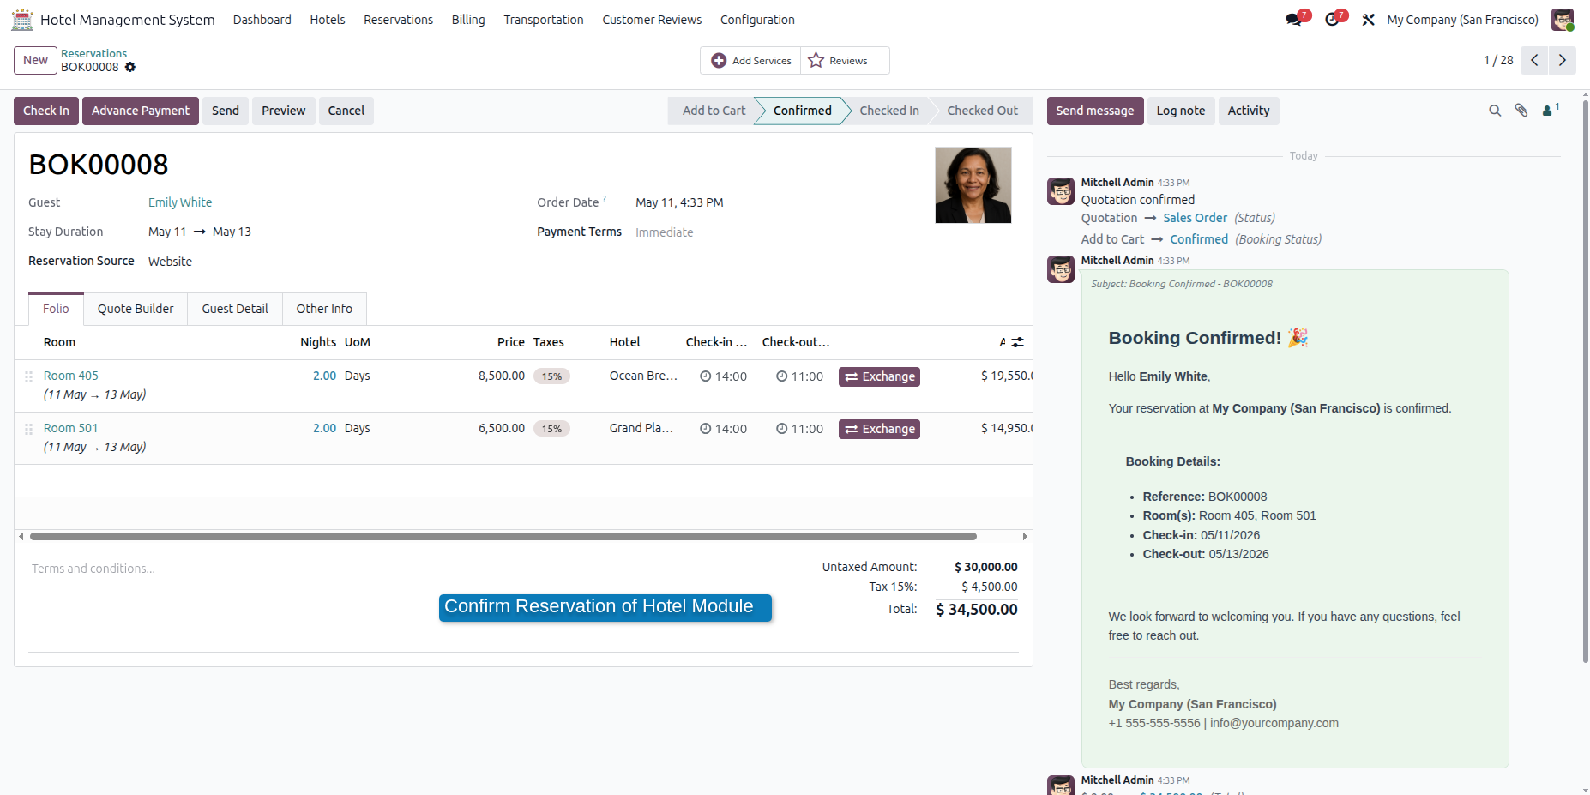Schedule an Activity in chatter
This screenshot has width=1590, height=795.
1249,111
